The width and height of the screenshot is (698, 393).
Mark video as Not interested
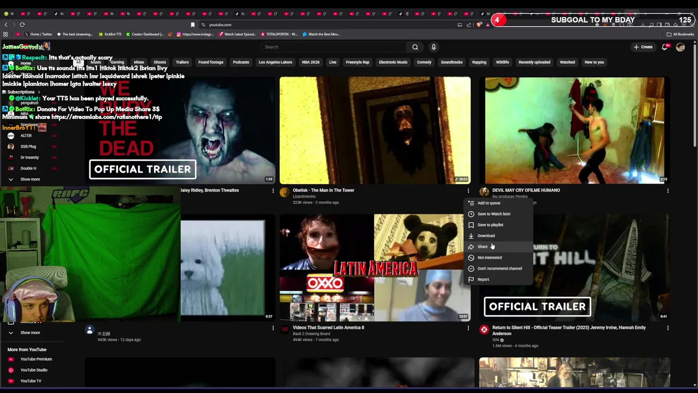pyautogui.click(x=498, y=258)
